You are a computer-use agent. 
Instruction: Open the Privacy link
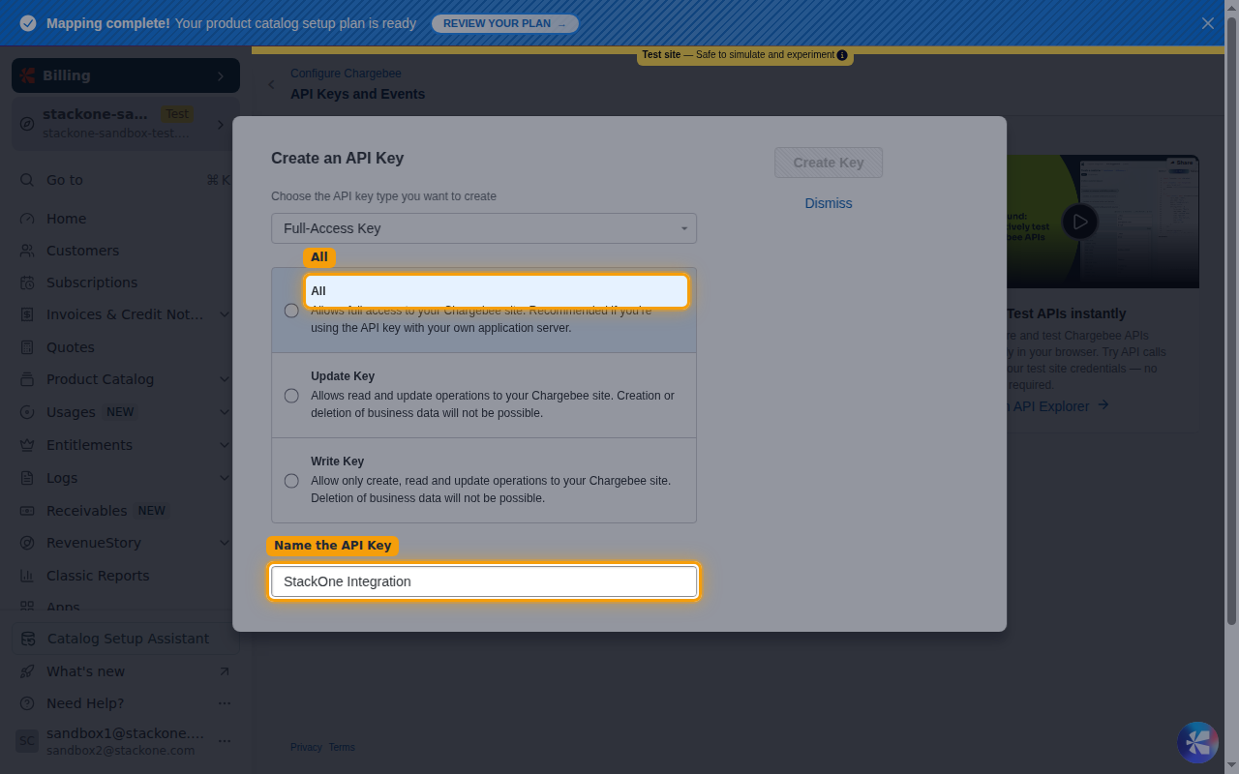coord(306,747)
